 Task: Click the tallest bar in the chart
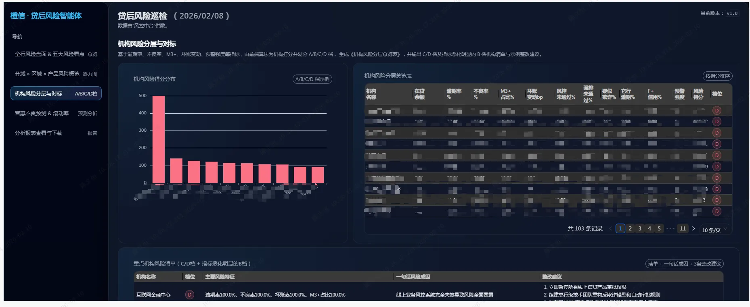158,139
